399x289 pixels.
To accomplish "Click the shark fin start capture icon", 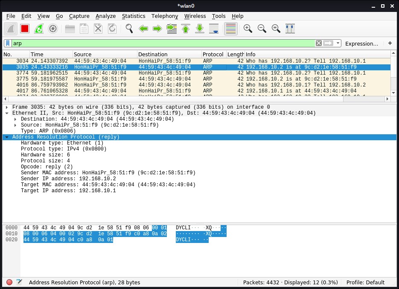I will coord(11,29).
